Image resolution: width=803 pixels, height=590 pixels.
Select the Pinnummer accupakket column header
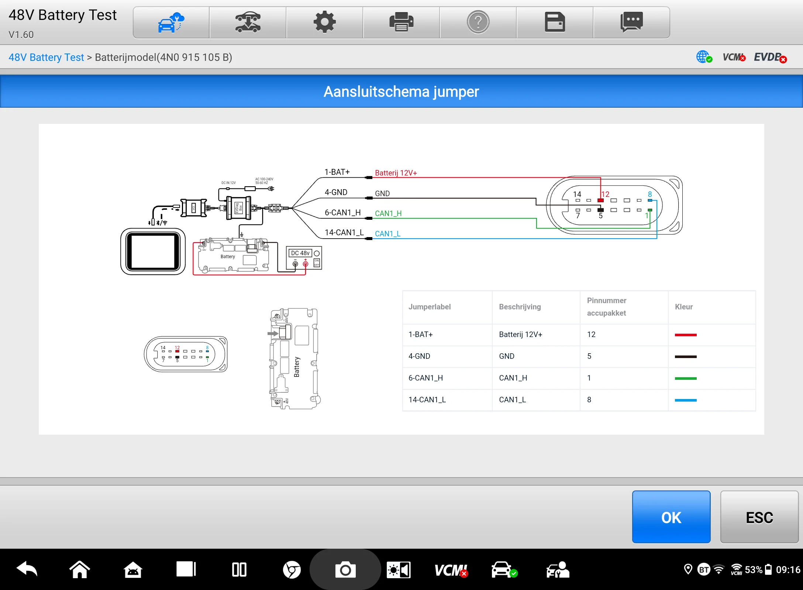coord(624,307)
